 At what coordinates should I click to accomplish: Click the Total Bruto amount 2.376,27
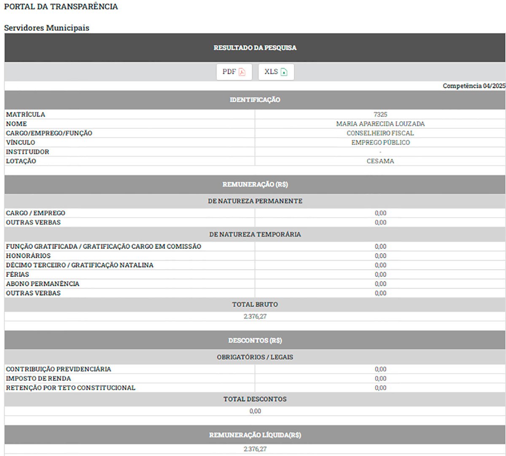[x=255, y=316]
